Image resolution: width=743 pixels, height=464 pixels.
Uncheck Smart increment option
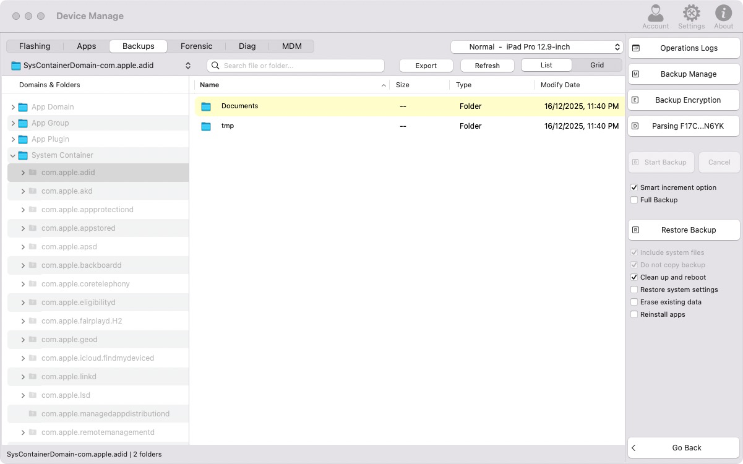[634, 187]
